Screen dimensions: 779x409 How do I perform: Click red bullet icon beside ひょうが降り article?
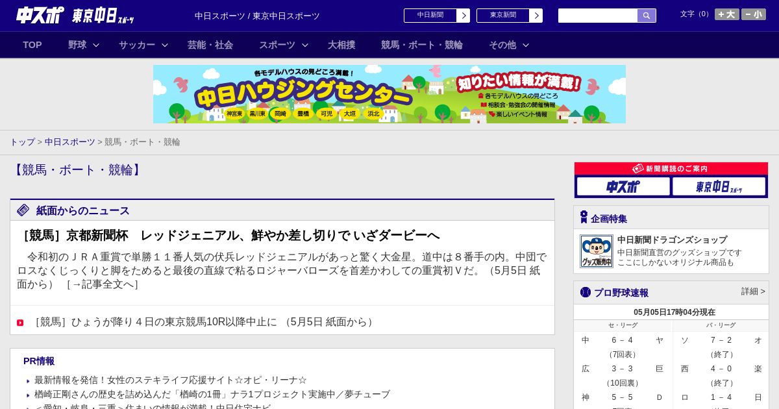(20, 323)
